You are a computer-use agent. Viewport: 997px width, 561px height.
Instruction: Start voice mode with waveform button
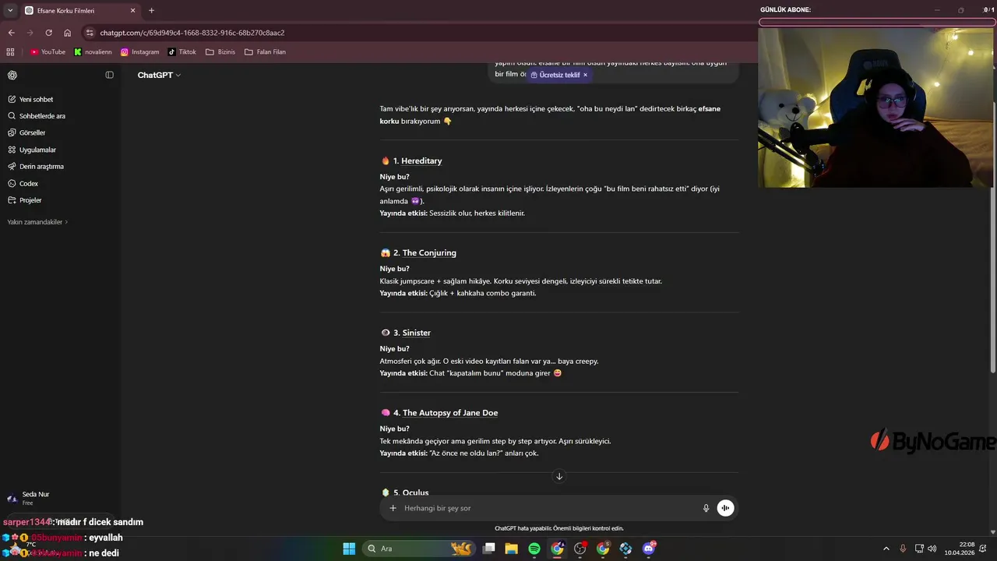tap(725, 508)
